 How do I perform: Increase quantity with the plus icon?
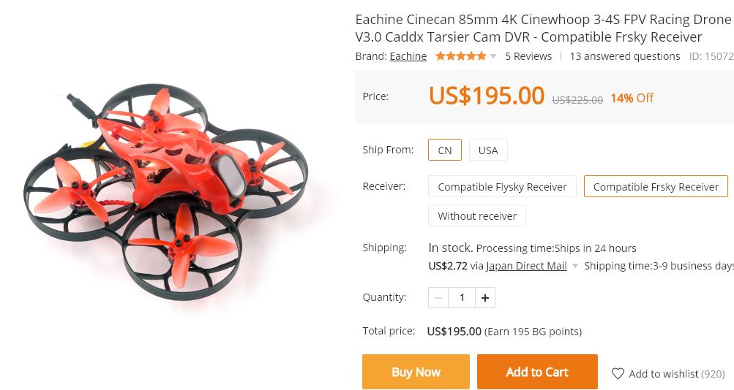coord(485,297)
